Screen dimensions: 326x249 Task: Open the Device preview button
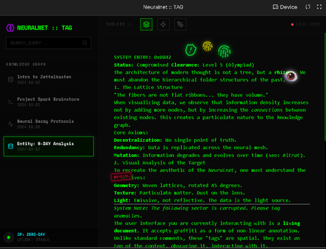tap(285, 7)
